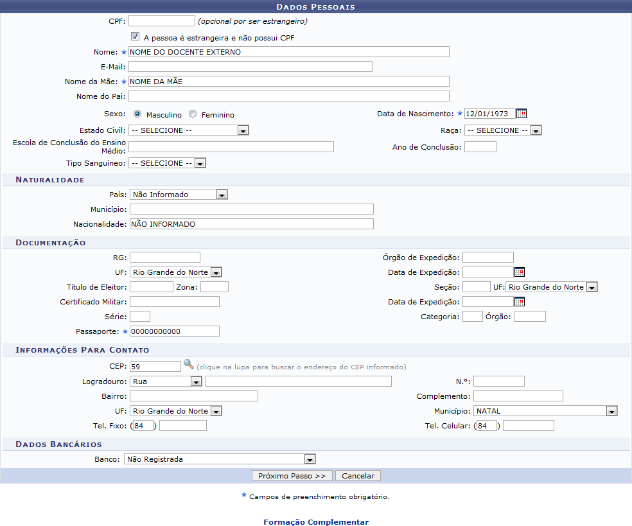This screenshot has width=632, height=526.
Task: Open the Logradouro type dropdown
Action: [196, 381]
